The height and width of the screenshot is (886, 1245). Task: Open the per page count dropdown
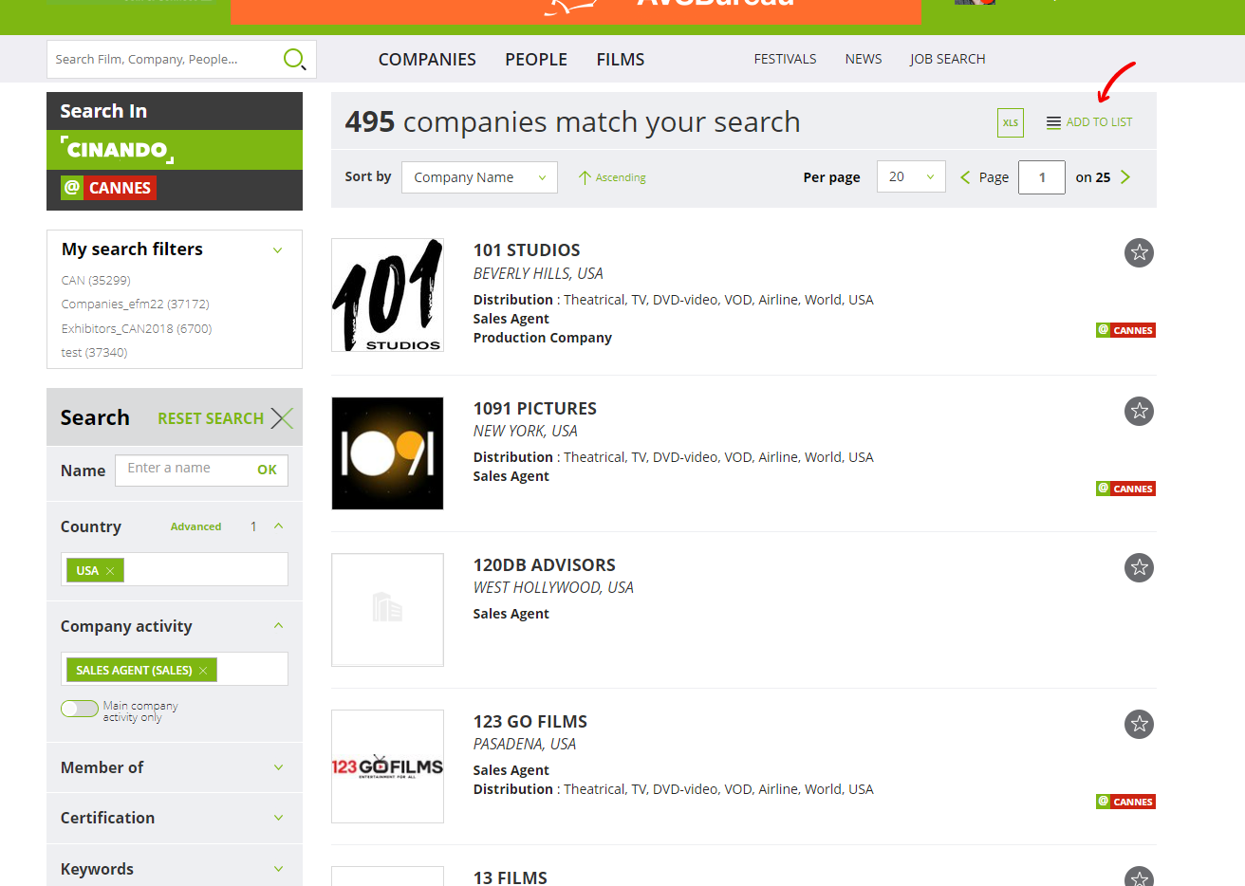click(910, 177)
